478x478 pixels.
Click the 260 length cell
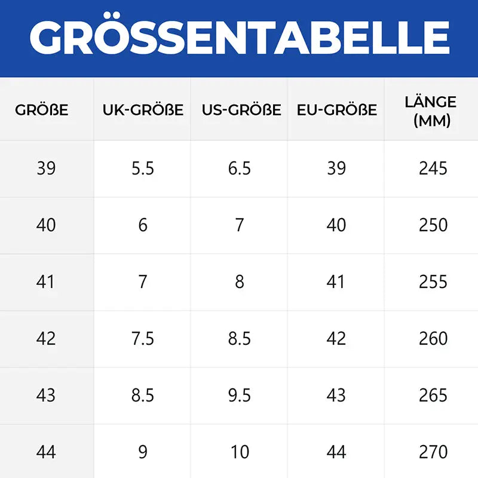[433, 338]
